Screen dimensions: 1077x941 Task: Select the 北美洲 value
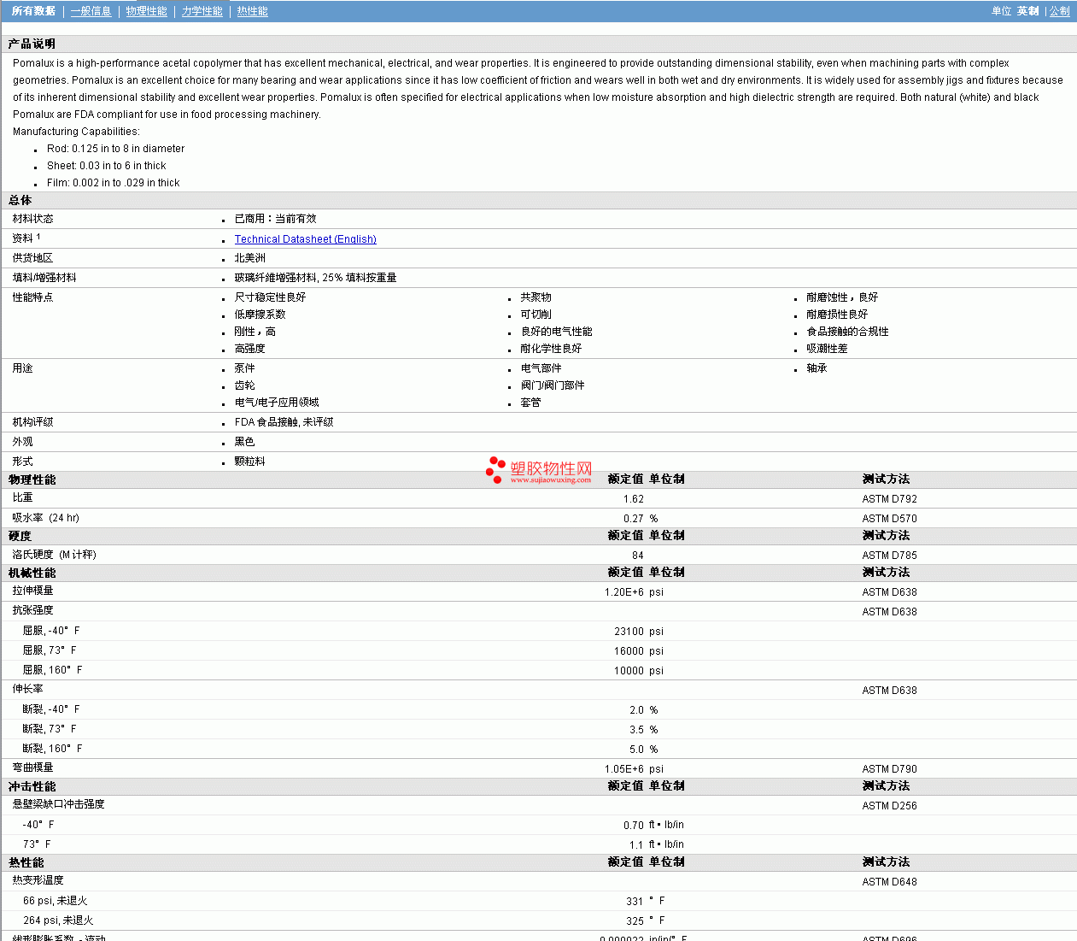point(250,258)
